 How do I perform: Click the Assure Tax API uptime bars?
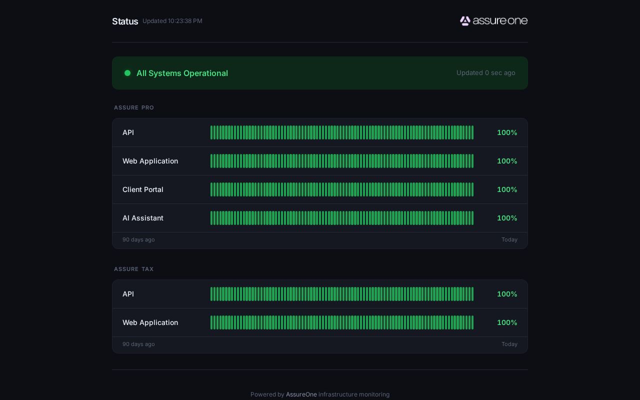[342, 294]
